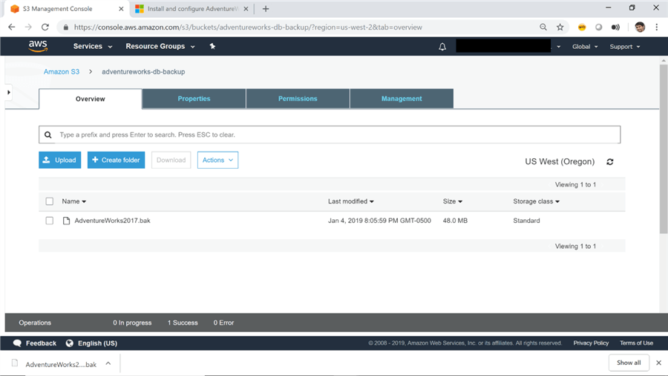Click the Create folder button
Image resolution: width=668 pixels, height=376 pixels.
tap(116, 160)
